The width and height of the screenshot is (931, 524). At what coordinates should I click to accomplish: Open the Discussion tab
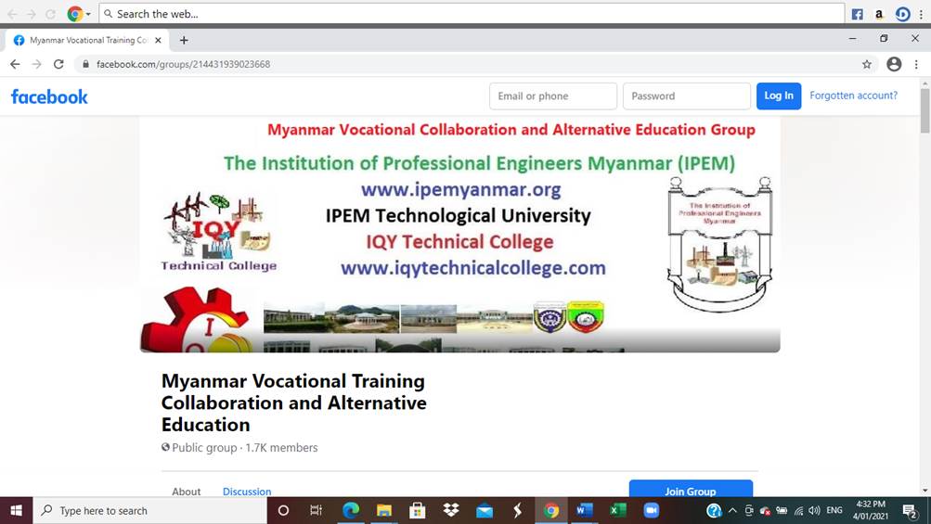click(247, 491)
